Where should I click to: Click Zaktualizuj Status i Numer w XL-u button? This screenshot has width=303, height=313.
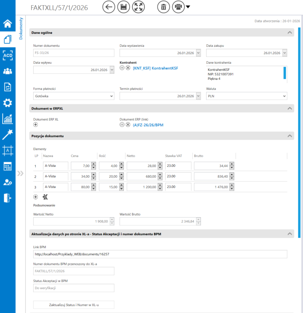tap(74, 304)
